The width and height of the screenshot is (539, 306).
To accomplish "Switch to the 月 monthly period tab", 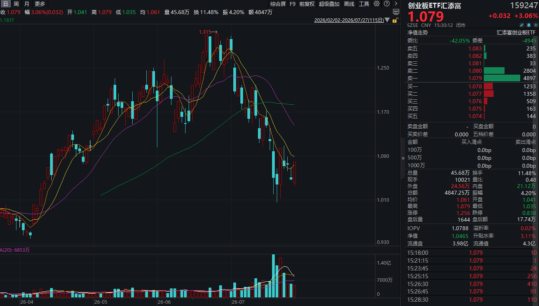I will 27,4.
